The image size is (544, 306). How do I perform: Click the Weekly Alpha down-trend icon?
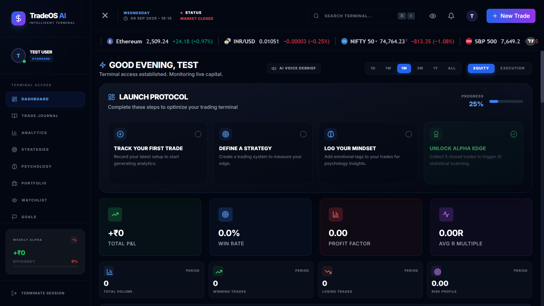coord(74,240)
